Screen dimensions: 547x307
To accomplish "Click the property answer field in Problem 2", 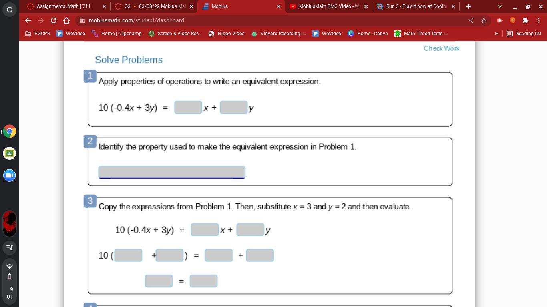I will click(172, 172).
